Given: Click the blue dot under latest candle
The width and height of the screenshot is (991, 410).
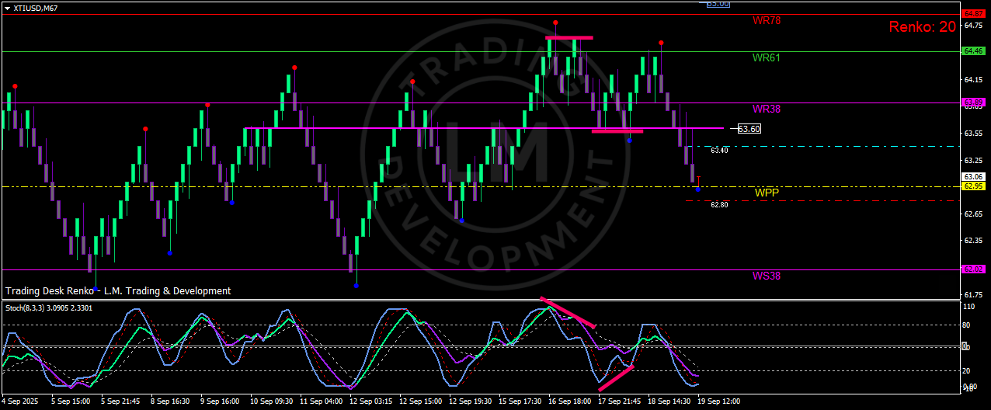Looking at the screenshot, I should 698,189.
